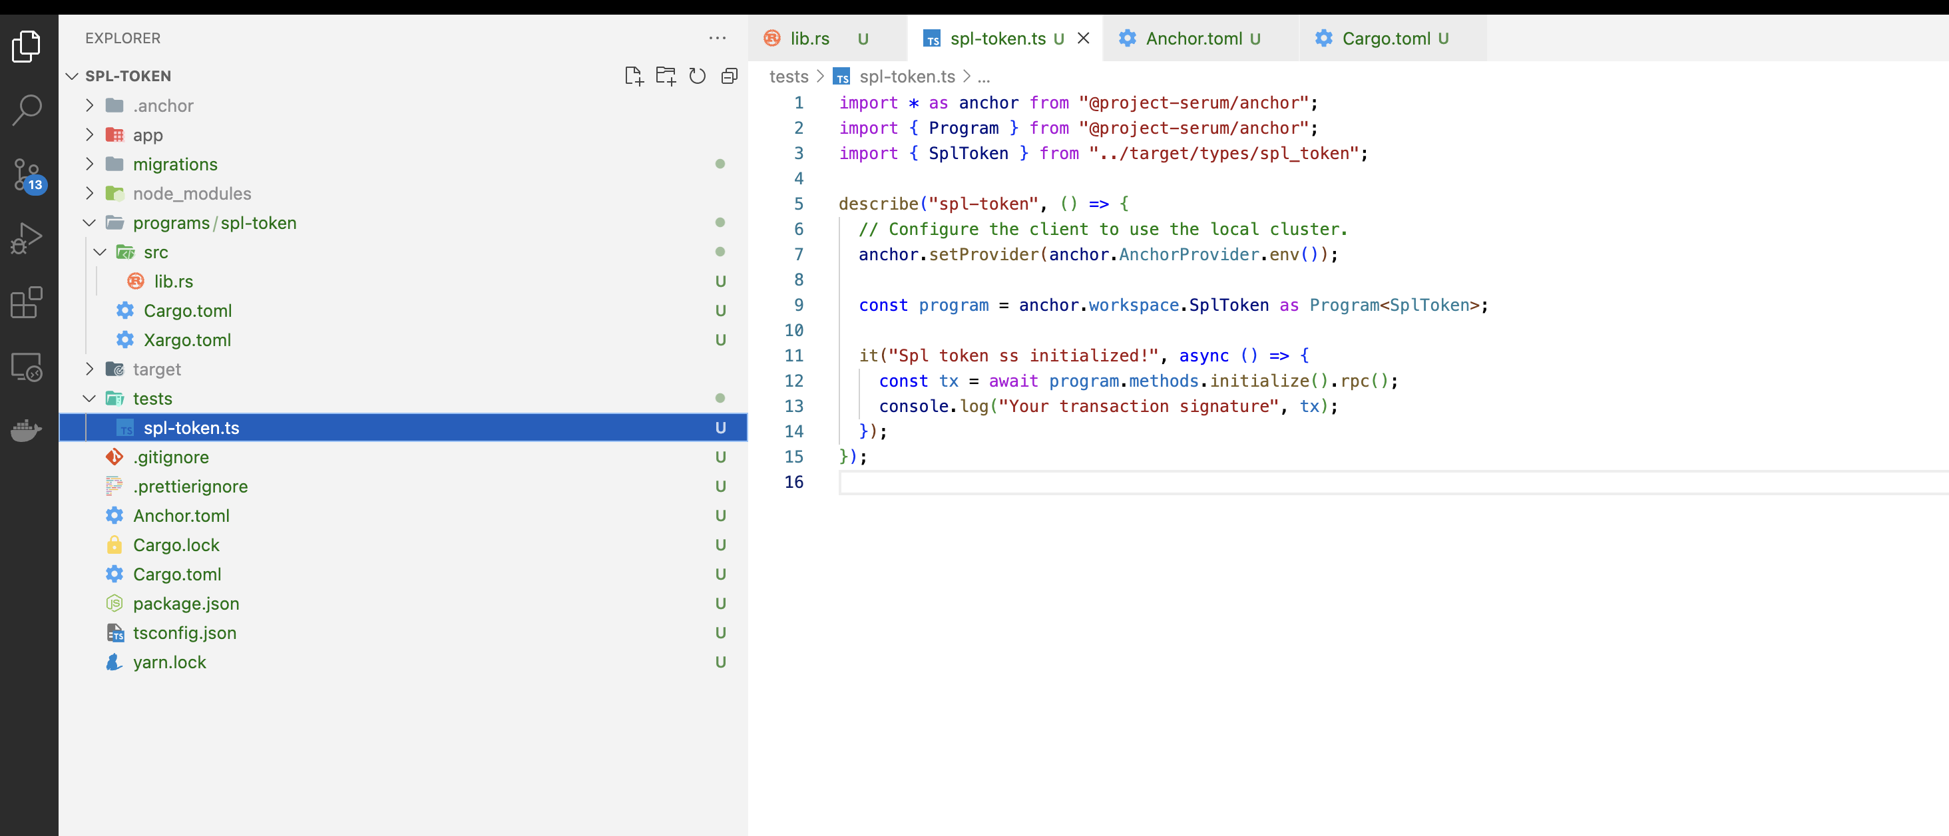This screenshot has width=1949, height=836.
Task: Open the Search view in activity bar
Action: point(27,110)
